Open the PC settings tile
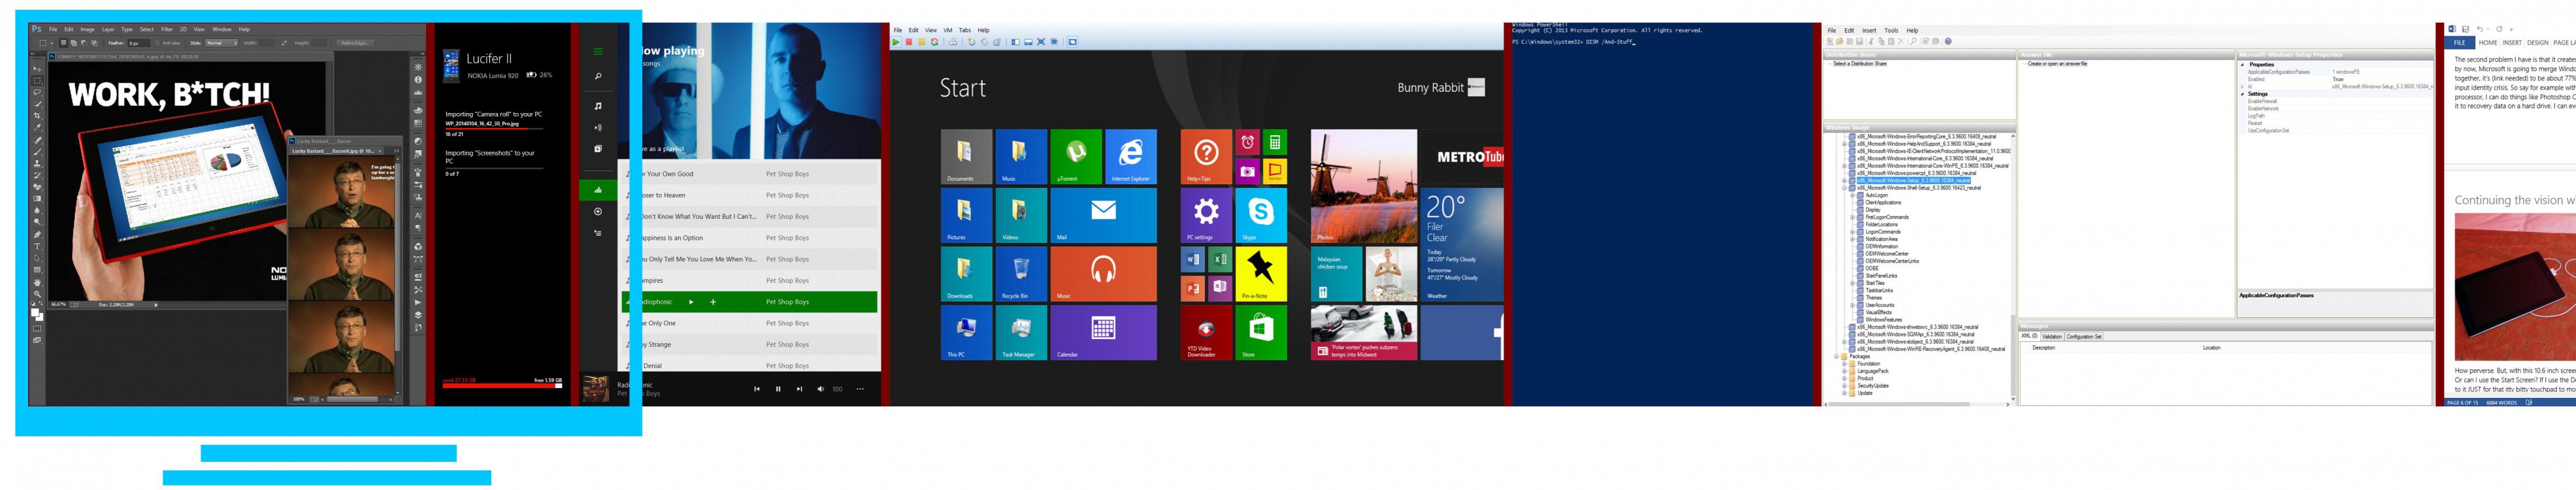 pos(1206,215)
